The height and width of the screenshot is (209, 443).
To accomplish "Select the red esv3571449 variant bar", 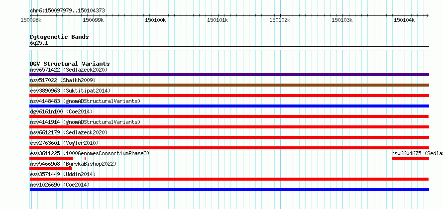I will coord(229,179).
